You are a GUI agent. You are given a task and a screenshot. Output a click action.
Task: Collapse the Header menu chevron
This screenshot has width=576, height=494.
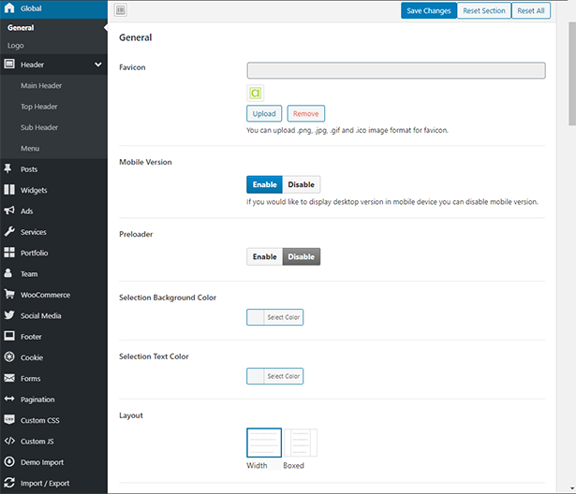98,65
